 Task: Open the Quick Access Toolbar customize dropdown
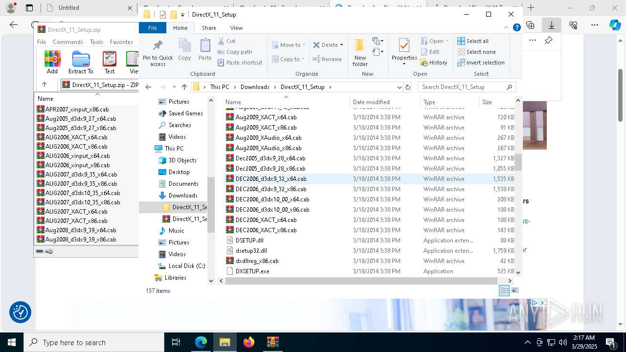click(182, 15)
